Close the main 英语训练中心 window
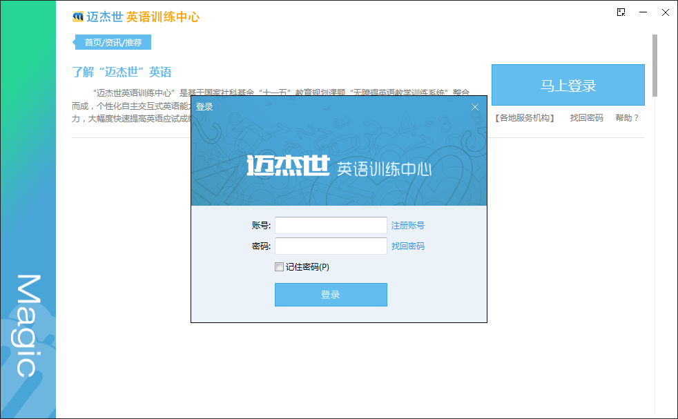The image size is (678, 419). tap(665, 12)
